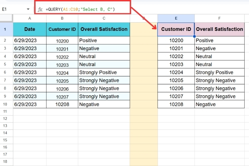The height and width of the screenshot is (166, 249).
Task: Click the blue fill handle on cell E1
Action: click(194, 36)
